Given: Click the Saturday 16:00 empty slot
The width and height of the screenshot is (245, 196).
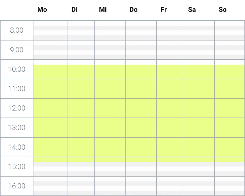Looking at the screenshot, I should click(199, 186).
